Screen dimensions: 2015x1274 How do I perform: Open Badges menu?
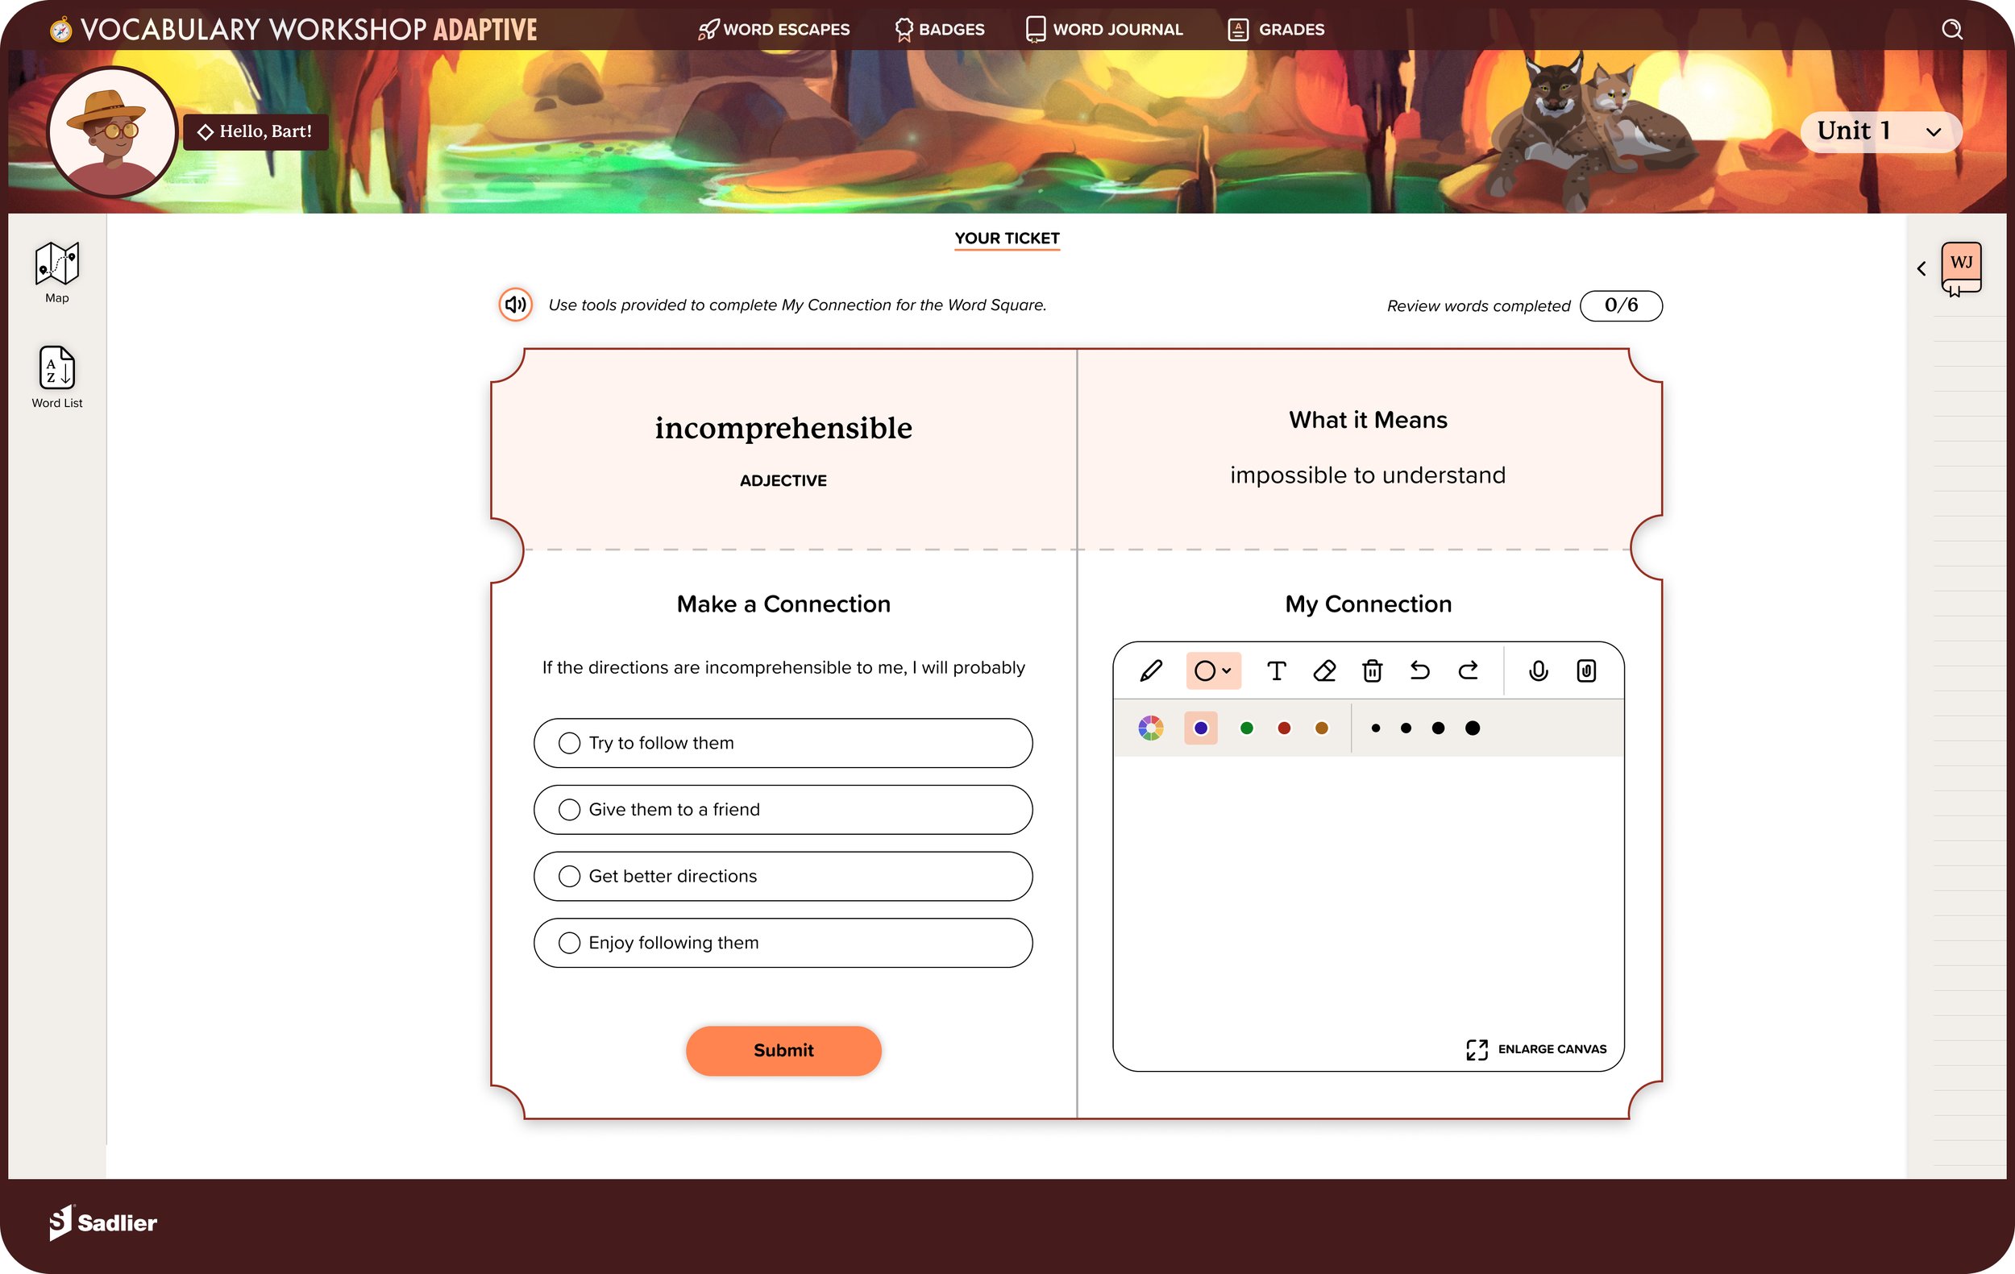pyautogui.click(x=940, y=29)
